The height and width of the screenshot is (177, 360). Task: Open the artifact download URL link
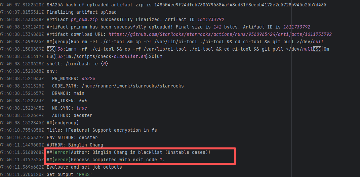pyautogui.click(x=220, y=34)
